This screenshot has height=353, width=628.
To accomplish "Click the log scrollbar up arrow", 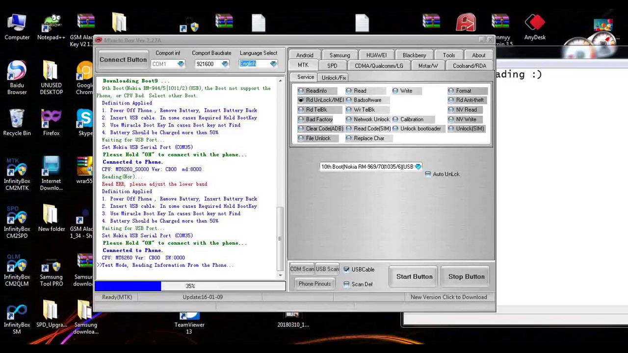I will point(280,81).
